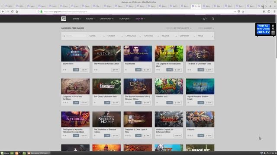This screenshot has height=155, width=277.
Task: Click The Witcher: Enhanced Edition price button
Action: pyautogui.click(x=115, y=70)
